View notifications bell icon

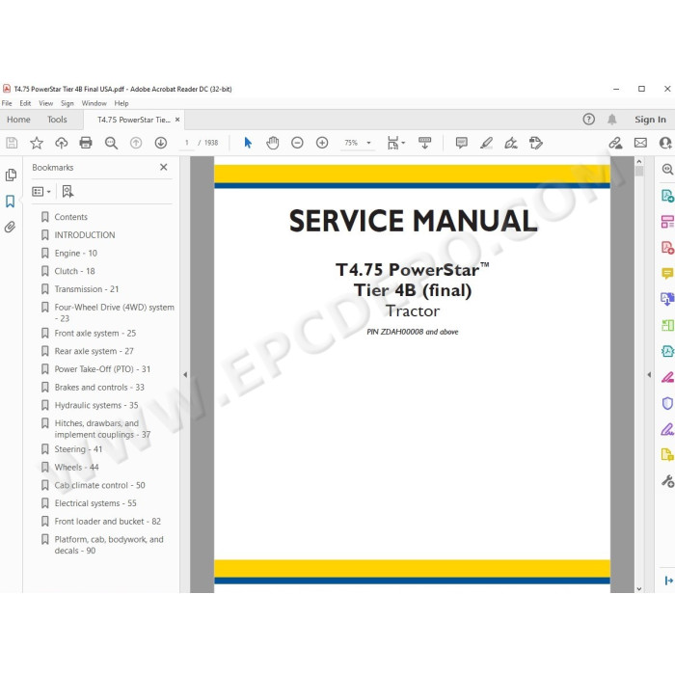[611, 120]
